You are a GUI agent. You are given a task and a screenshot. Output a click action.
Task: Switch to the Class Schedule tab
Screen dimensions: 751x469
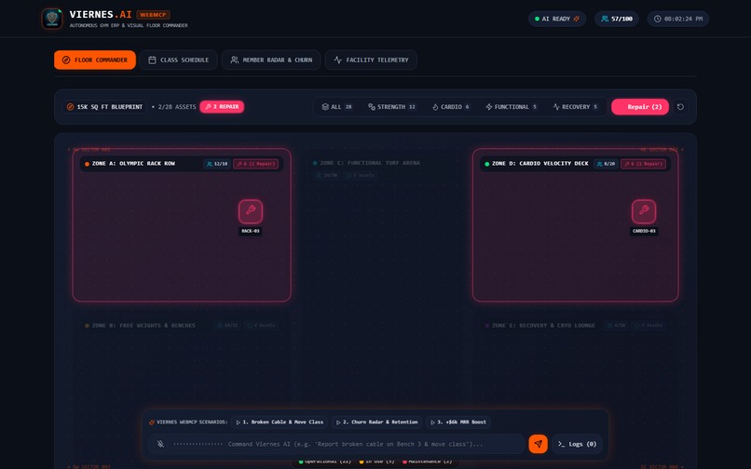tap(179, 60)
